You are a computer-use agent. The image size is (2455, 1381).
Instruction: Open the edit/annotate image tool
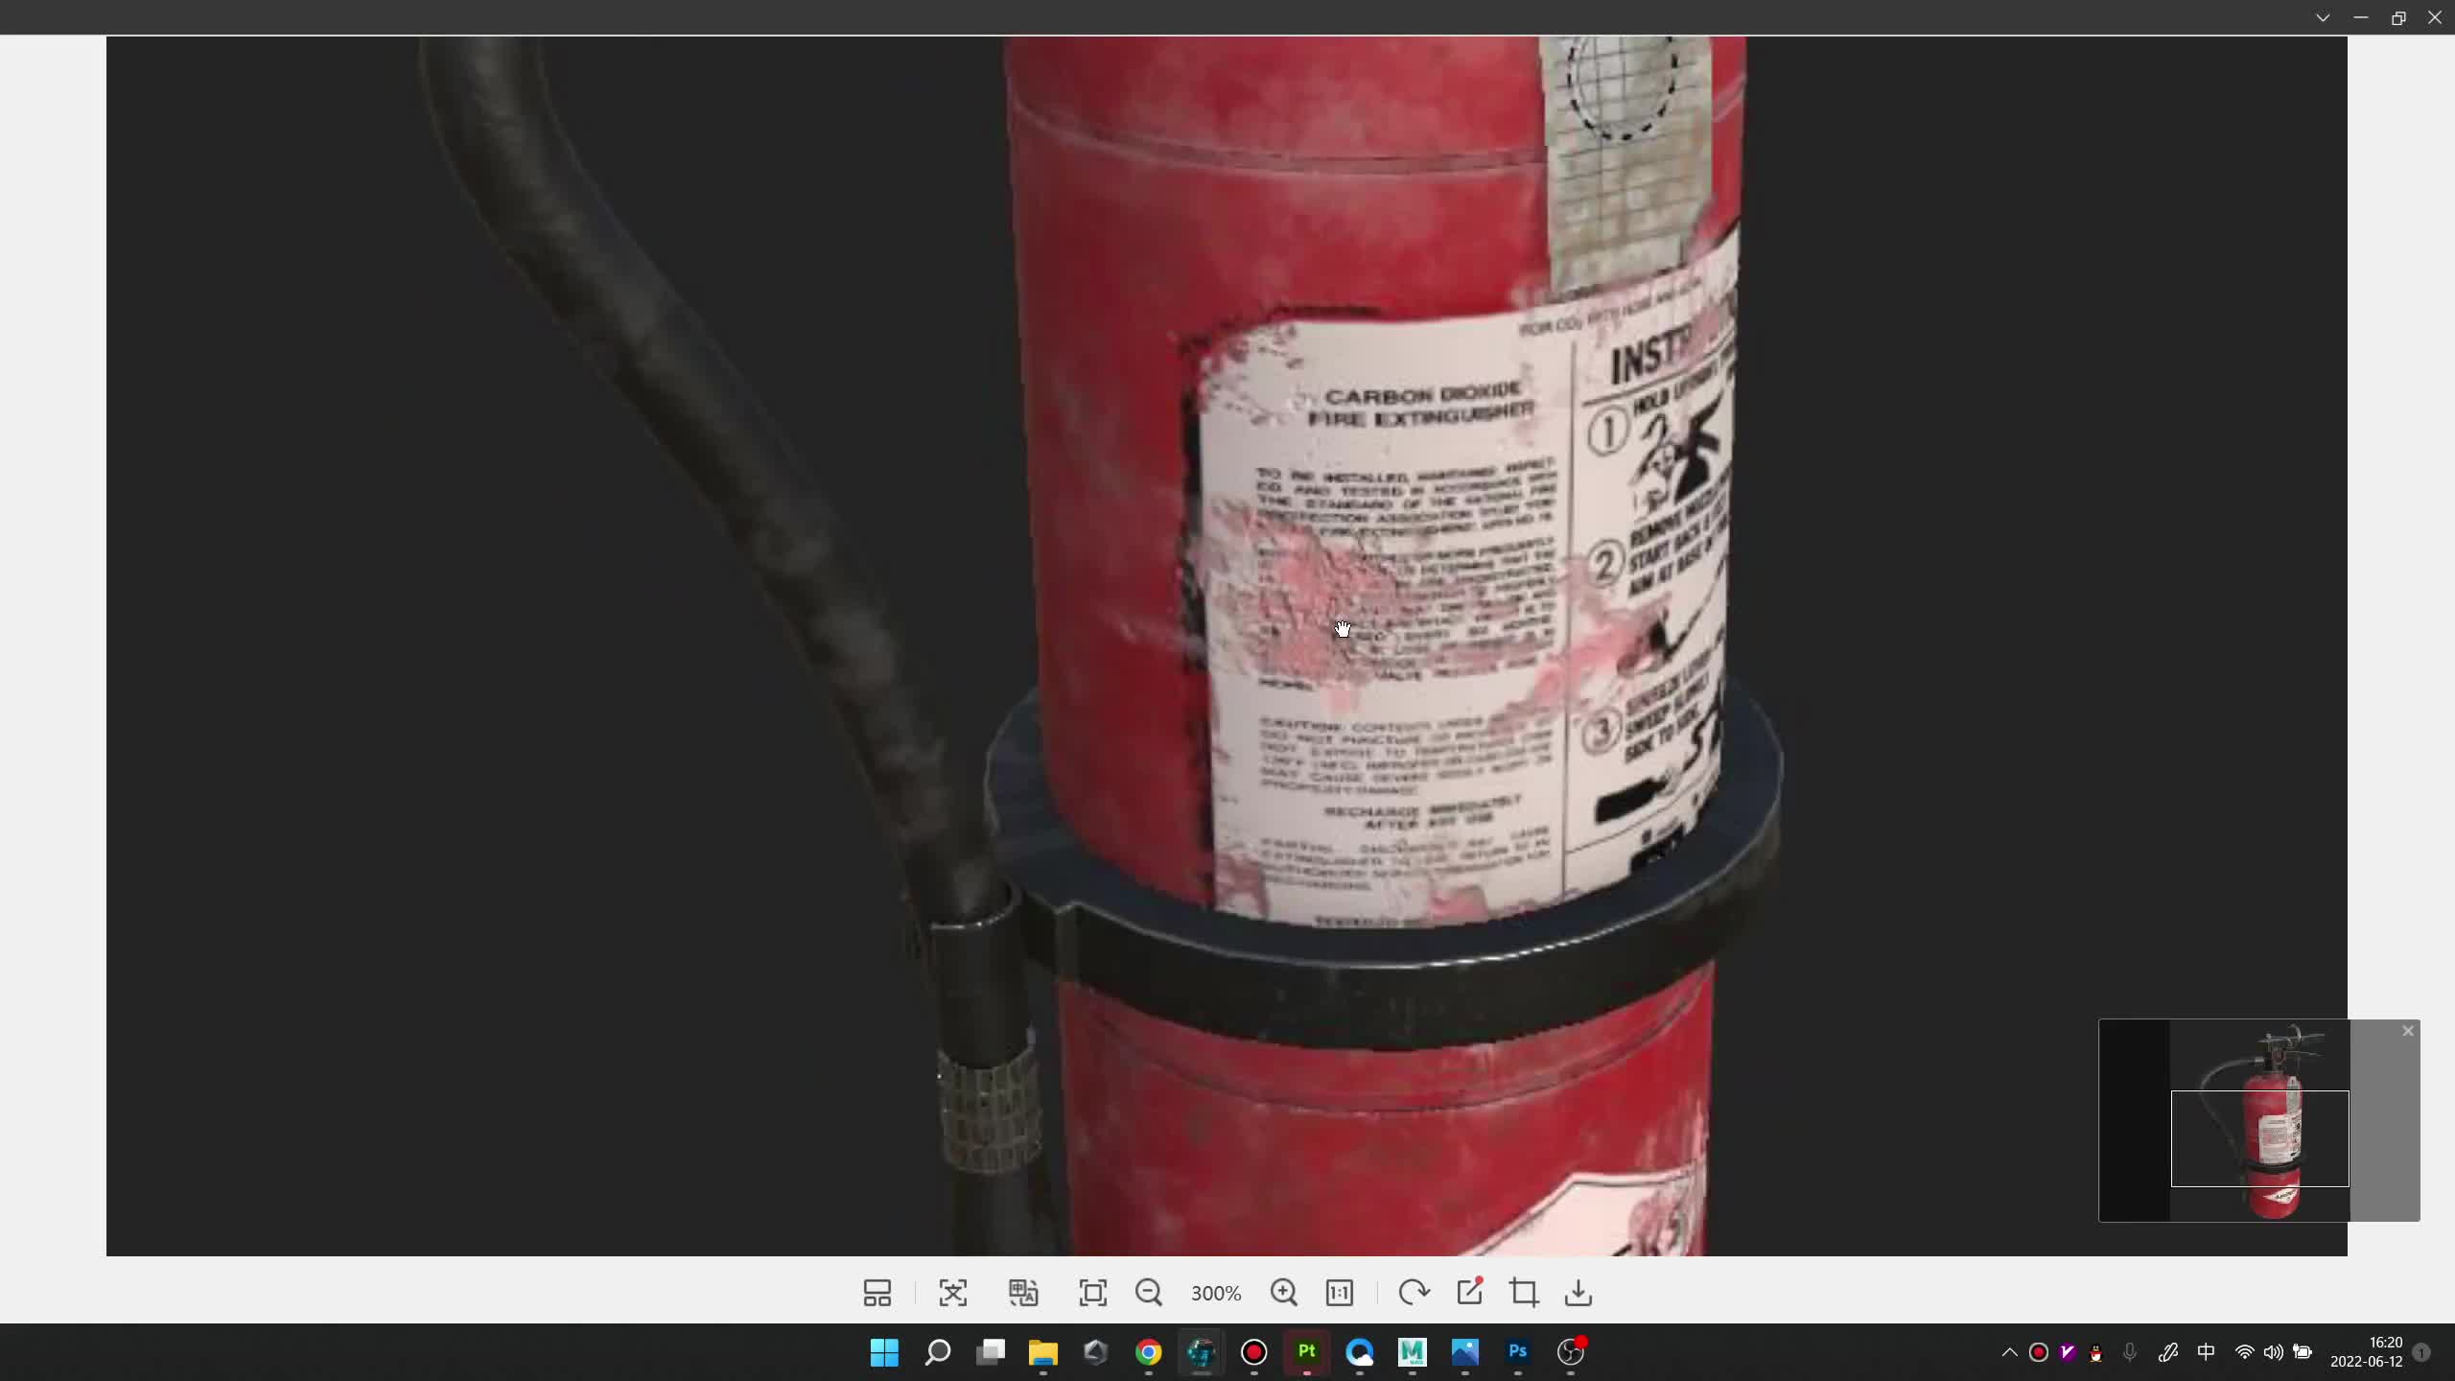point(1469,1293)
